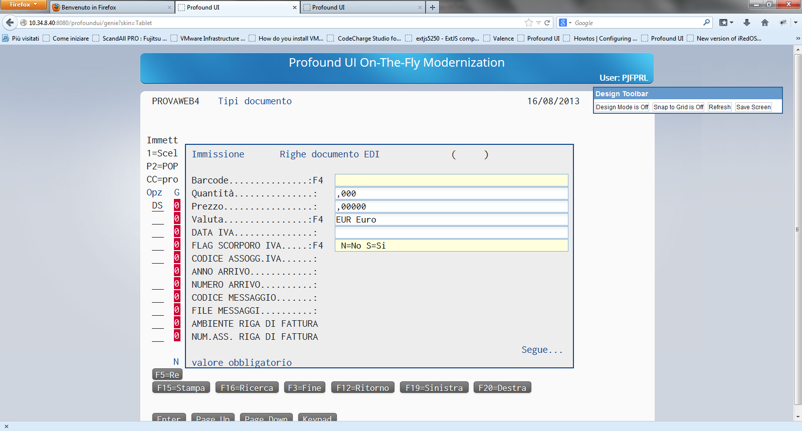Click scrollbar down arrow

tap(797, 416)
